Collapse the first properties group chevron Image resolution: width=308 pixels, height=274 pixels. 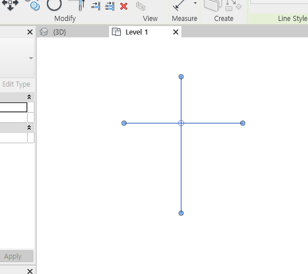29,97
